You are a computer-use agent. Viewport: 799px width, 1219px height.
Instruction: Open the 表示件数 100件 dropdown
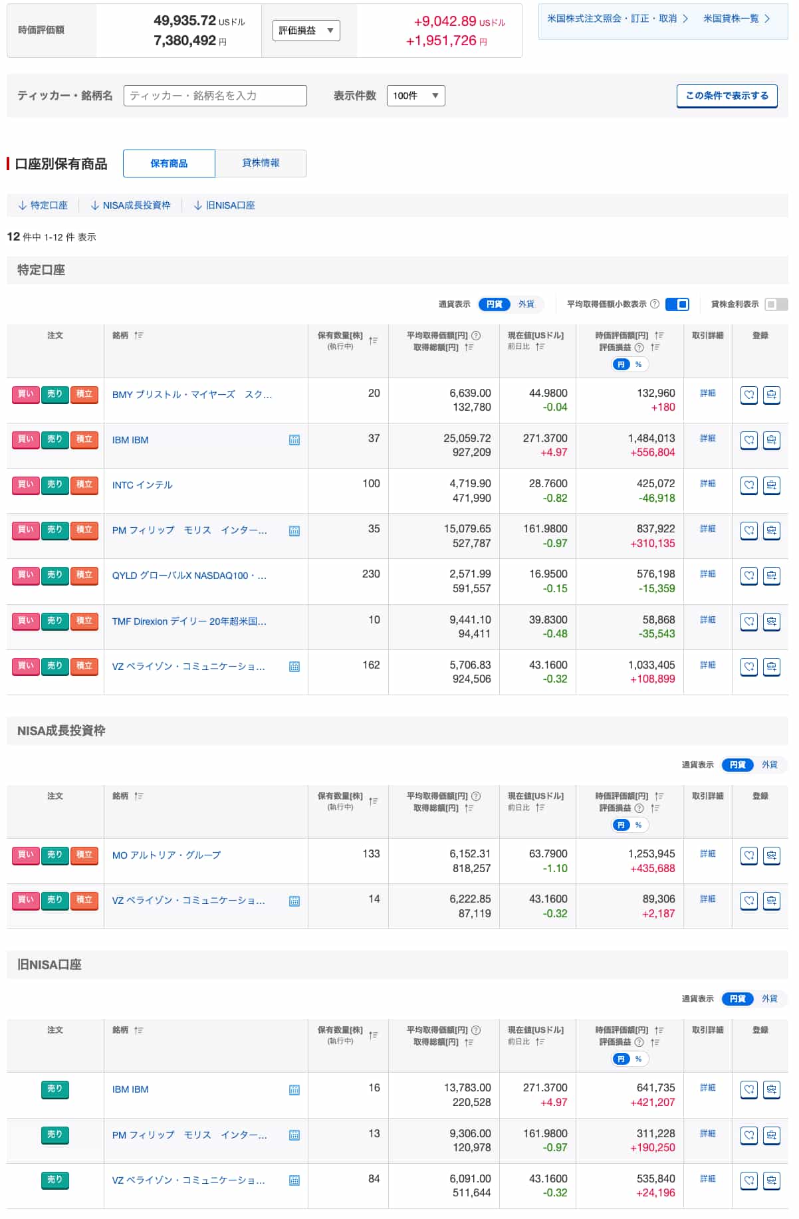[x=415, y=96]
